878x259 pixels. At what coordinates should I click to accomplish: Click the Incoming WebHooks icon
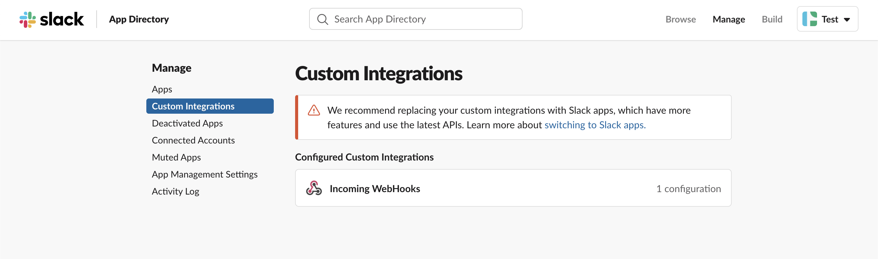314,188
